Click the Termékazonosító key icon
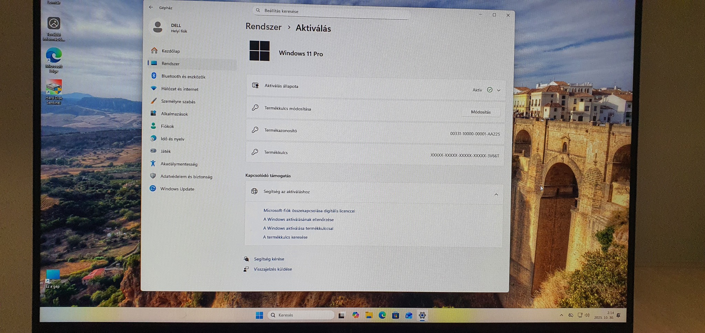Viewport: 705px width, 333px height. (255, 130)
